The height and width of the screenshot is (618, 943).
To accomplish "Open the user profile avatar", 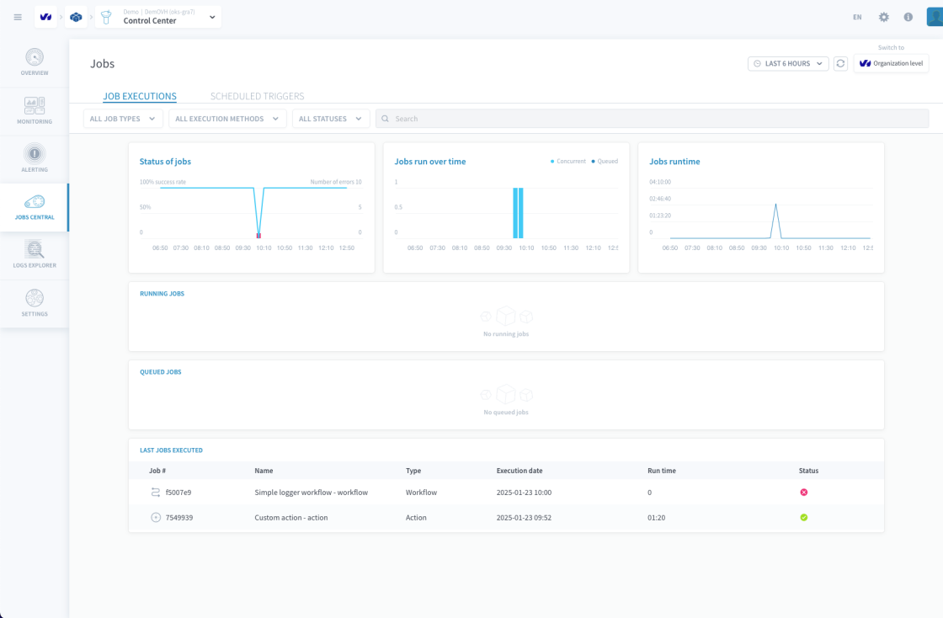I will [935, 17].
